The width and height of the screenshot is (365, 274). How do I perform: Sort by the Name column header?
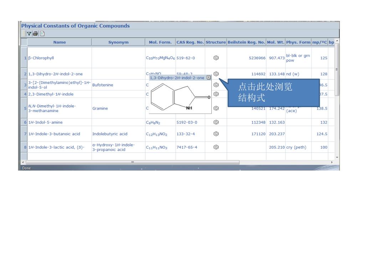[x=60, y=42]
